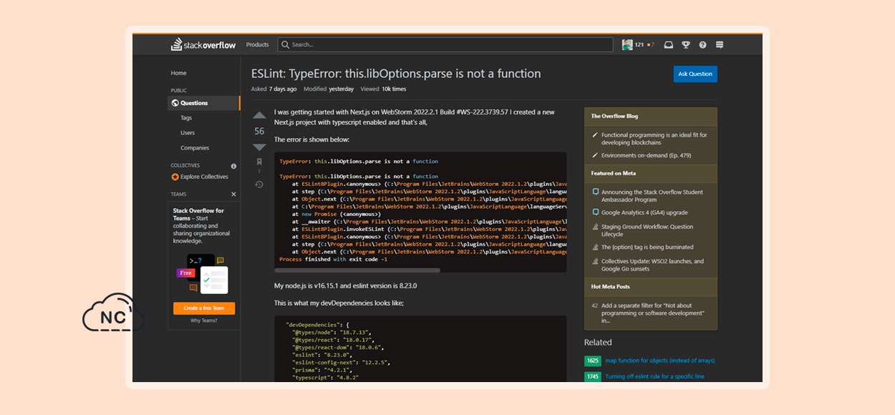Click the search magnifier icon
895x415 pixels.
286,44
